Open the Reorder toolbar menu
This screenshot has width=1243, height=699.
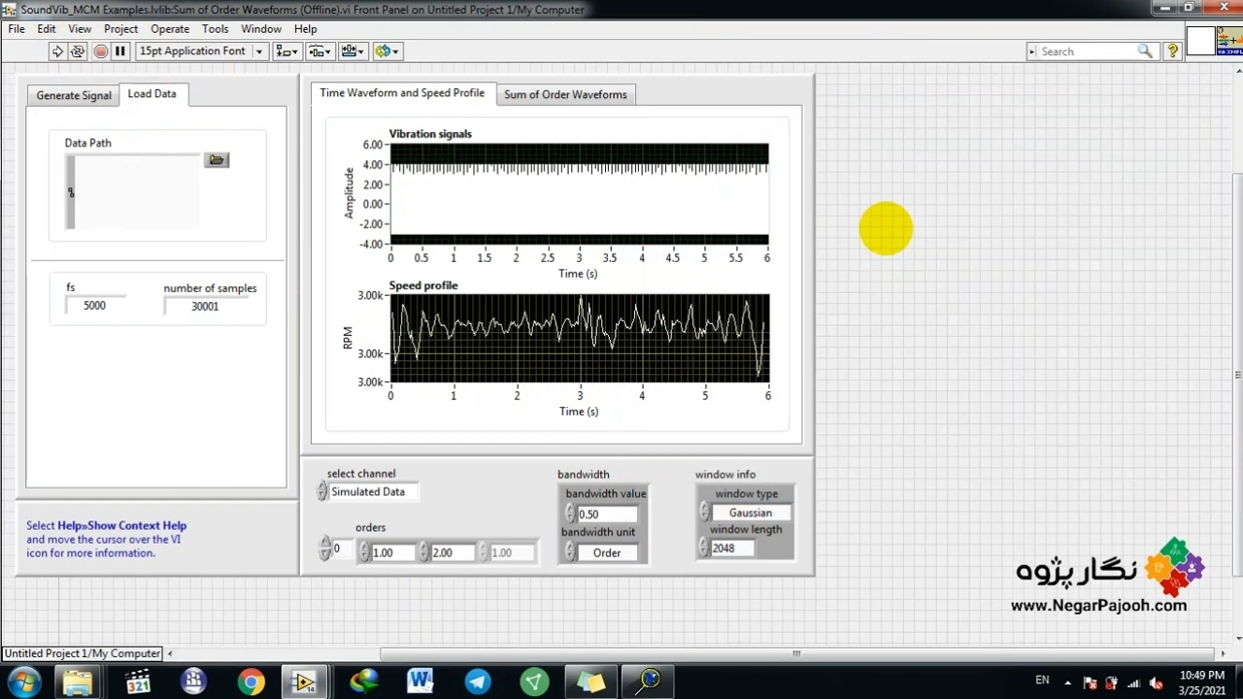coord(386,51)
